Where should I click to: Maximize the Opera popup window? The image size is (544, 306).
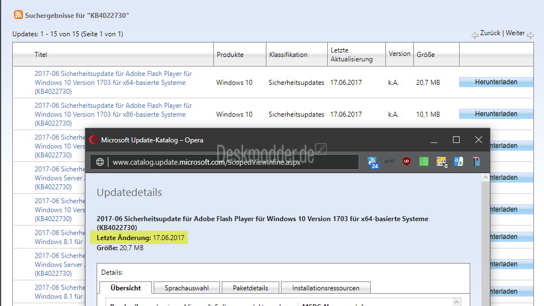pos(456,140)
